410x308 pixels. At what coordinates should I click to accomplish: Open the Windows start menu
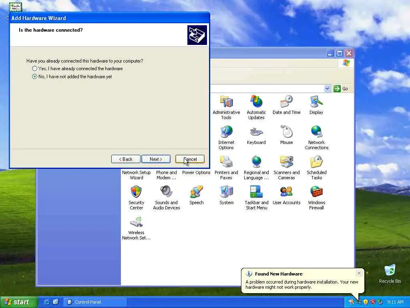pyautogui.click(x=18, y=302)
